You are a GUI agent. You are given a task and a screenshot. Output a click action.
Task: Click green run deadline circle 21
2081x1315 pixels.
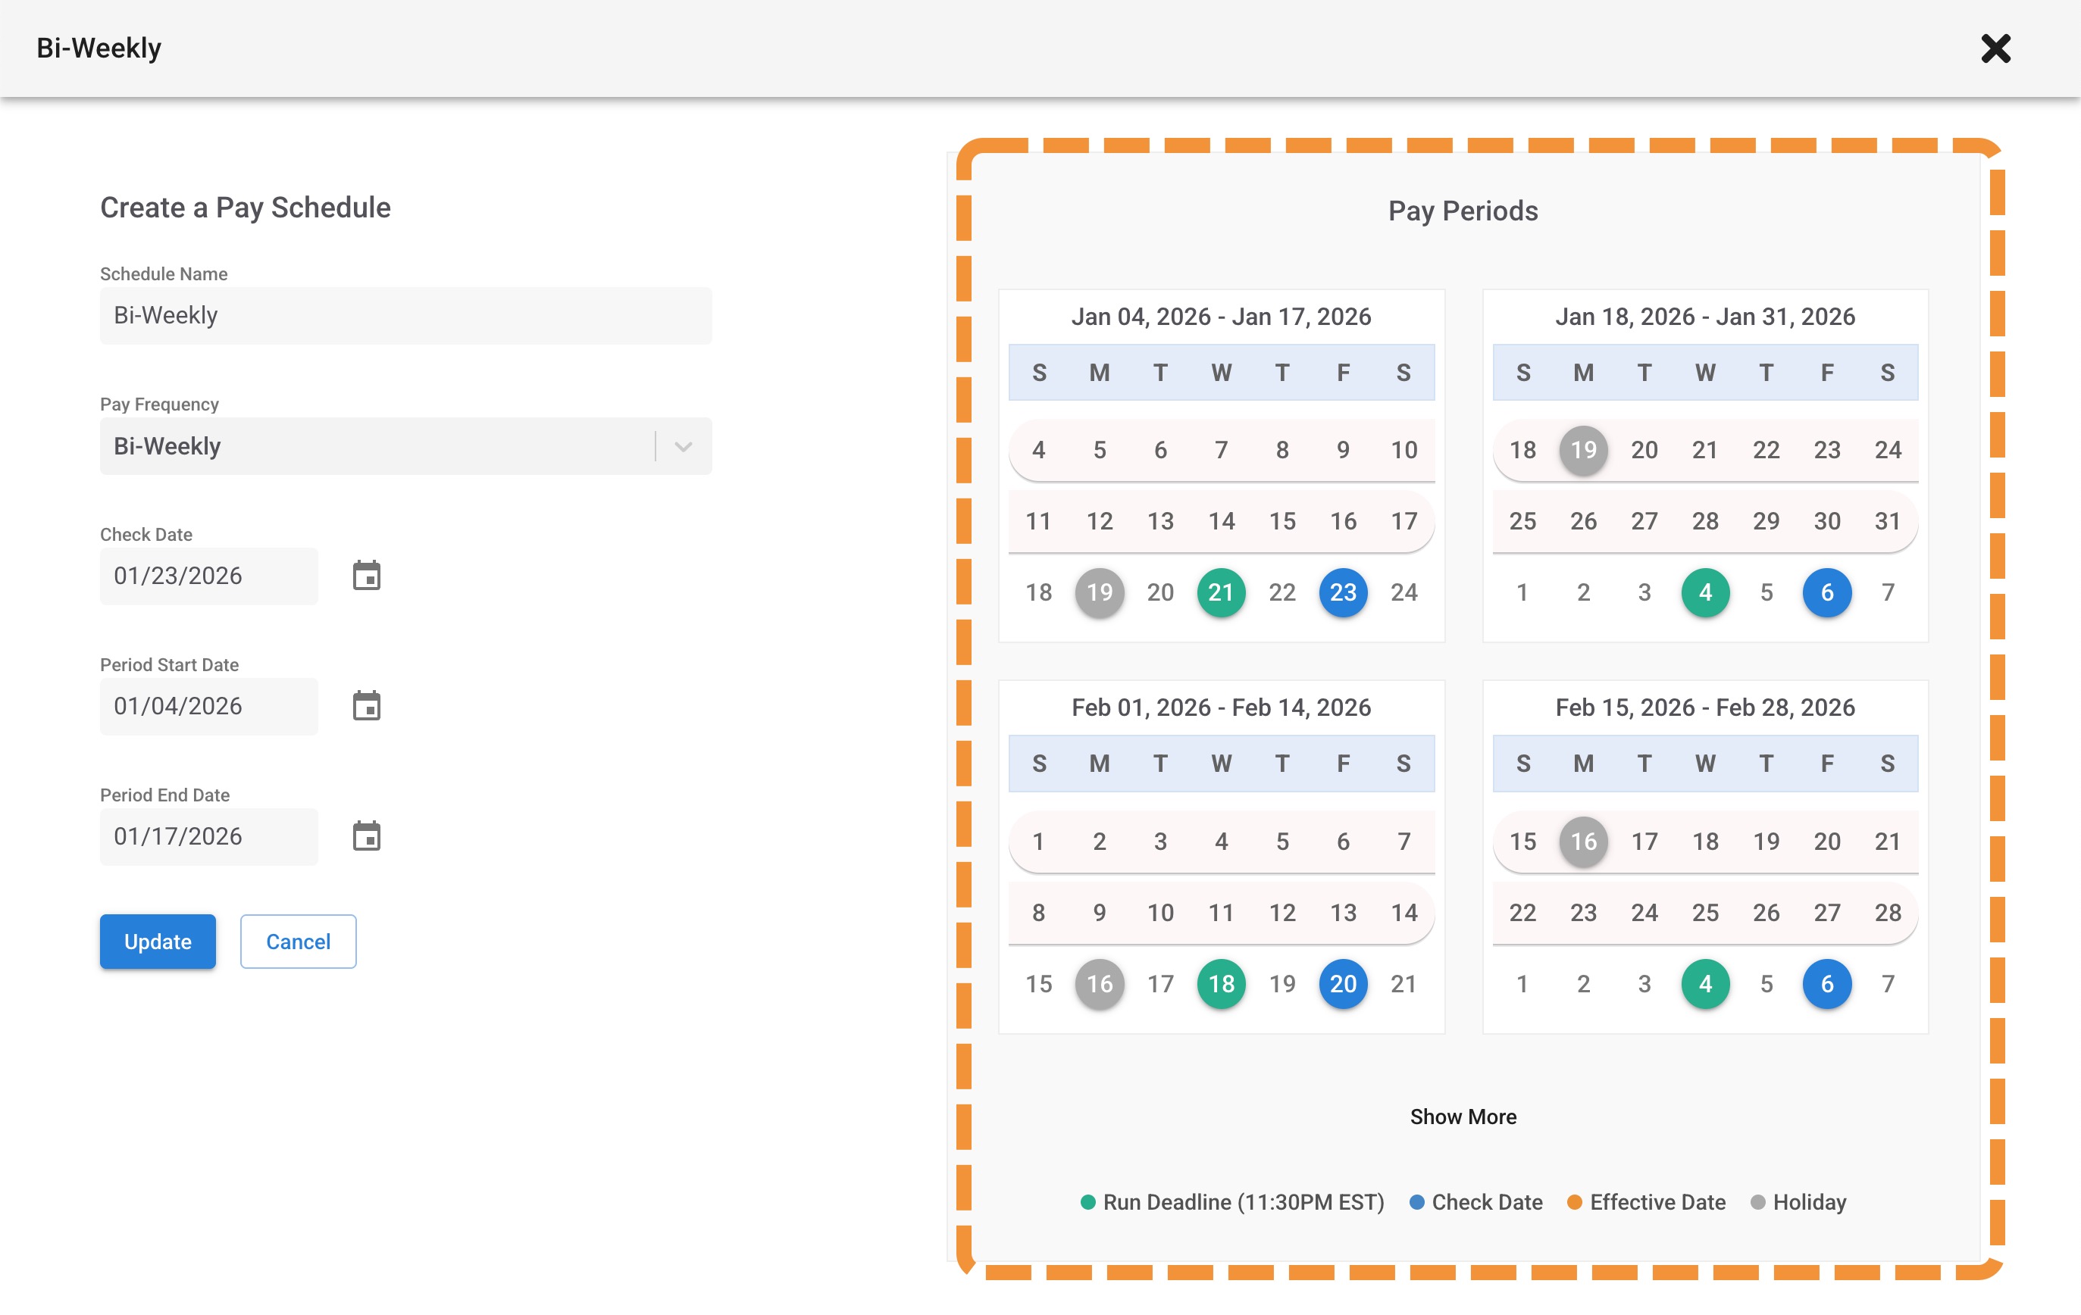pyautogui.click(x=1220, y=592)
